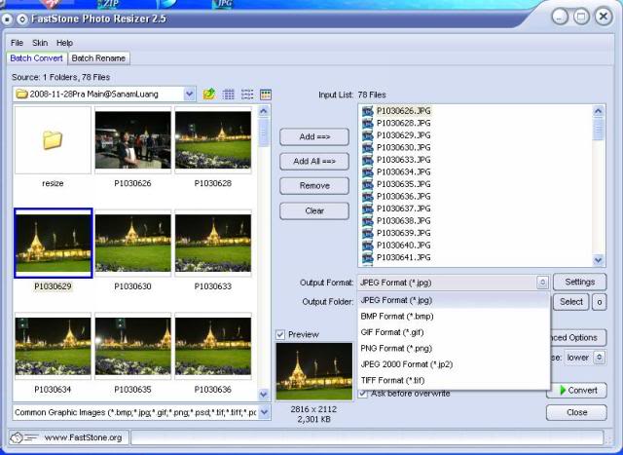Start conversion with Convert button
Image resolution: width=623 pixels, height=455 pixels.
577,390
